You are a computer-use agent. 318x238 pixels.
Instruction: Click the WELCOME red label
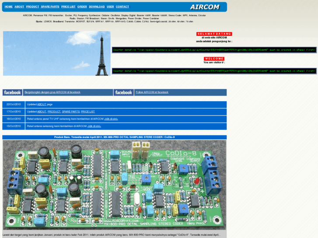pos(214,59)
